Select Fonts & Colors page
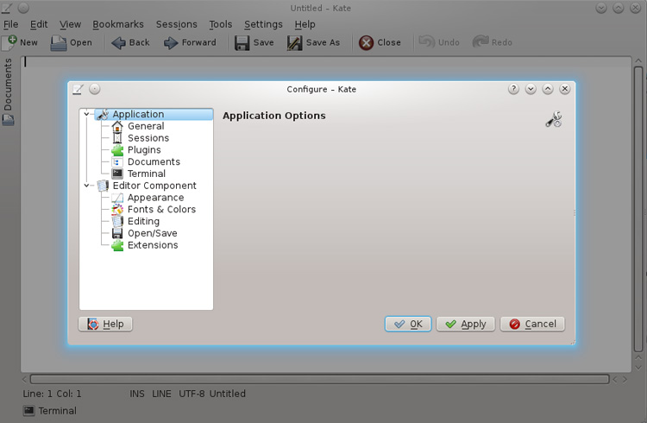The width and height of the screenshot is (647, 423). pos(162,210)
